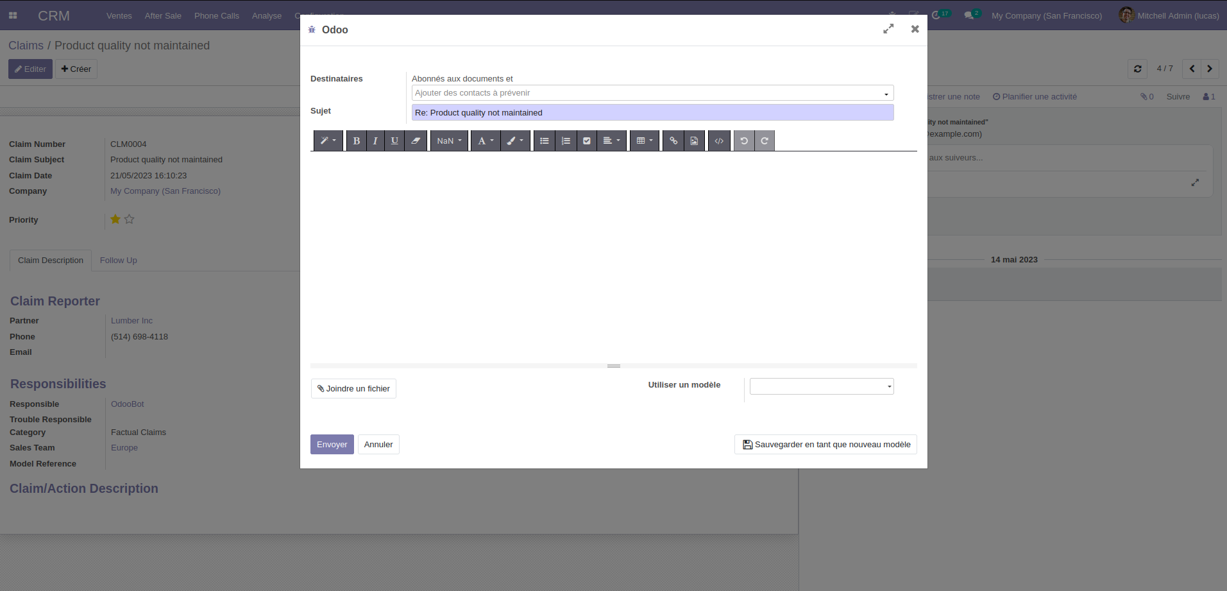Open the NaN font size dropdown

449,141
